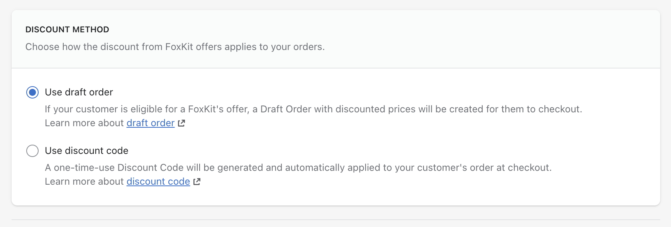
Task: Click the 'Use discount code' label text
Action: pos(86,151)
